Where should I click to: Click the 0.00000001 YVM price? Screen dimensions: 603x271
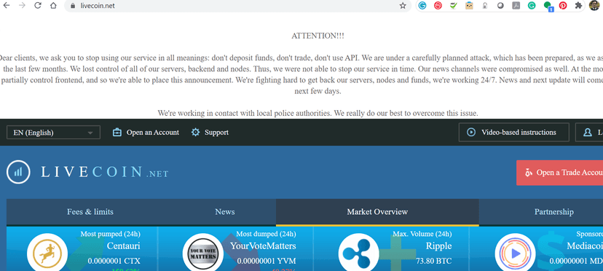click(267, 261)
